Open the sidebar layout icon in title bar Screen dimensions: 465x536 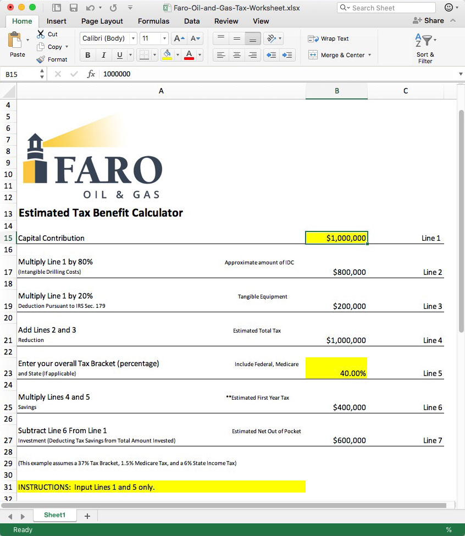(57, 8)
